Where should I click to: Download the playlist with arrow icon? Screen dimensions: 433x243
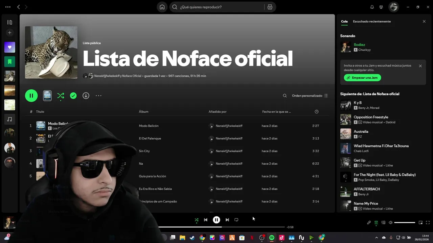[x=86, y=96]
